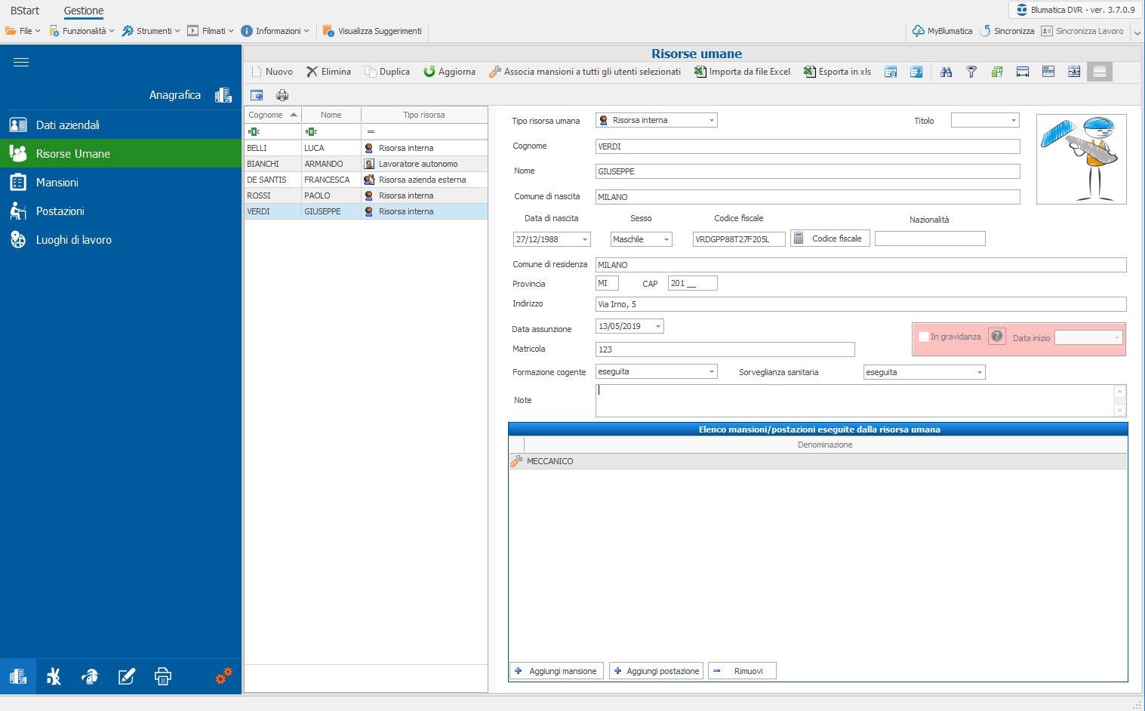Image resolution: width=1145 pixels, height=711 pixels.
Task: Click the orange gears icon in bottom bar
Action: pyautogui.click(x=223, y=676)
